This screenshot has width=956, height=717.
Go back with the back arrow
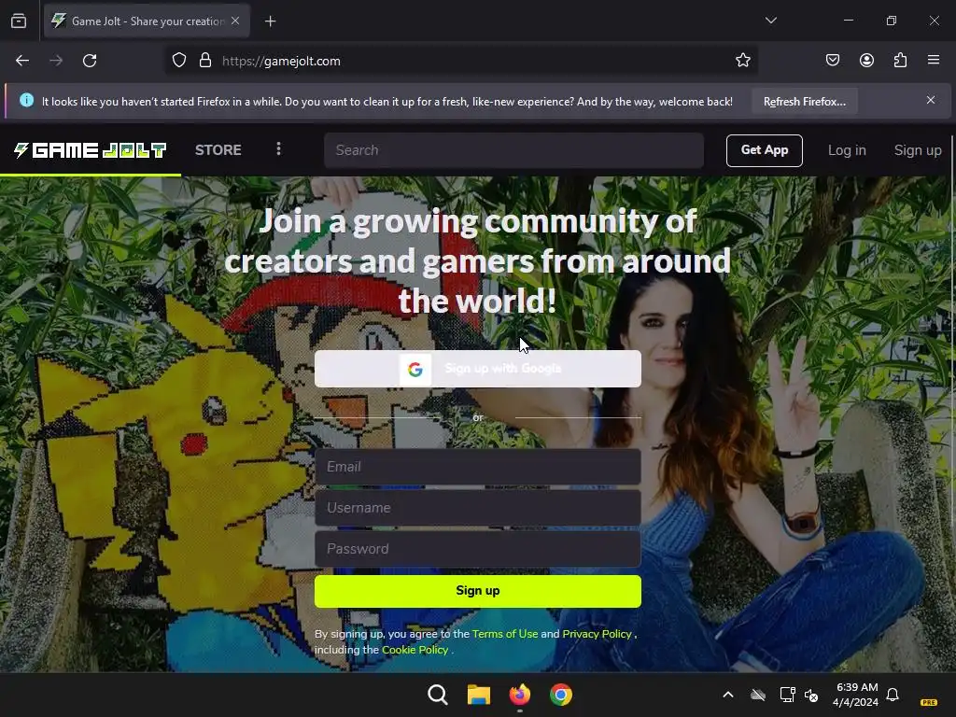click(22, 61)
